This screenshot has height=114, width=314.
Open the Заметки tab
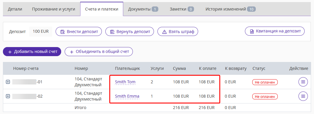182,9
